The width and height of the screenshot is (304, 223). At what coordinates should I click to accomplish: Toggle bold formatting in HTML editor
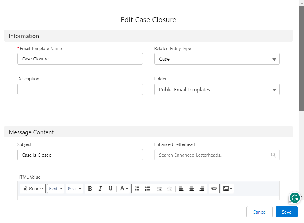(90, 189)
